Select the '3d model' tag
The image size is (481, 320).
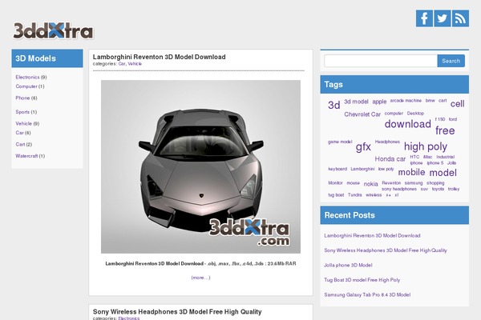pos(356,102)
